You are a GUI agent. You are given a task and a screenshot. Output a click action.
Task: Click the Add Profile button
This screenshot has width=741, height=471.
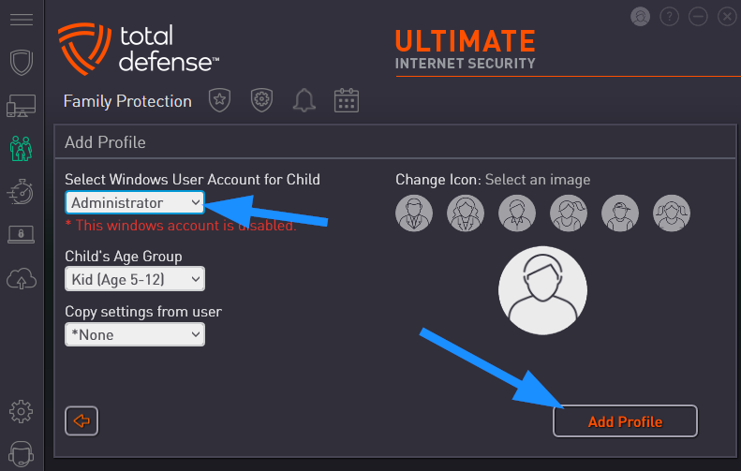(625, 421)
